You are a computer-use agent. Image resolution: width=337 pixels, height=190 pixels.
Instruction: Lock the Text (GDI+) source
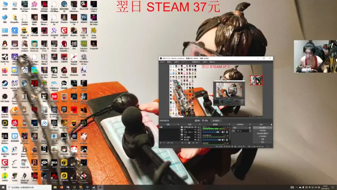198,132
